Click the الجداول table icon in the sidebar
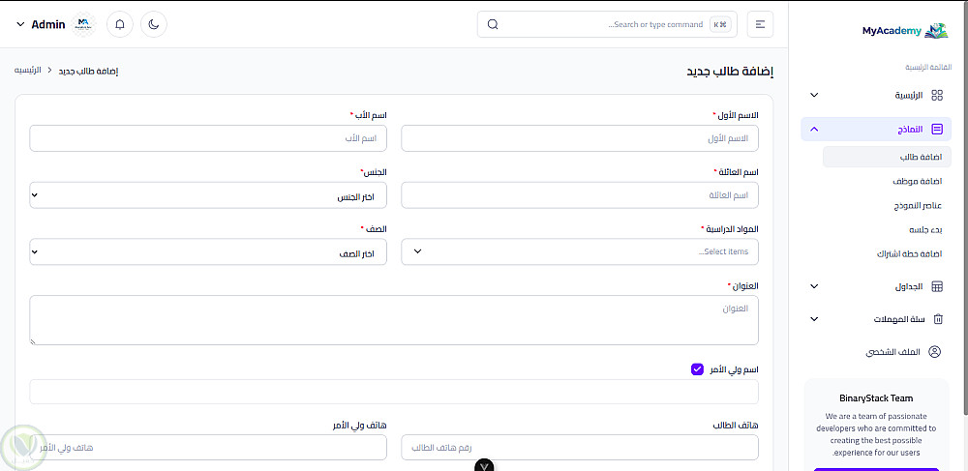The image size is (968, 471). click(x=936, y=286)
